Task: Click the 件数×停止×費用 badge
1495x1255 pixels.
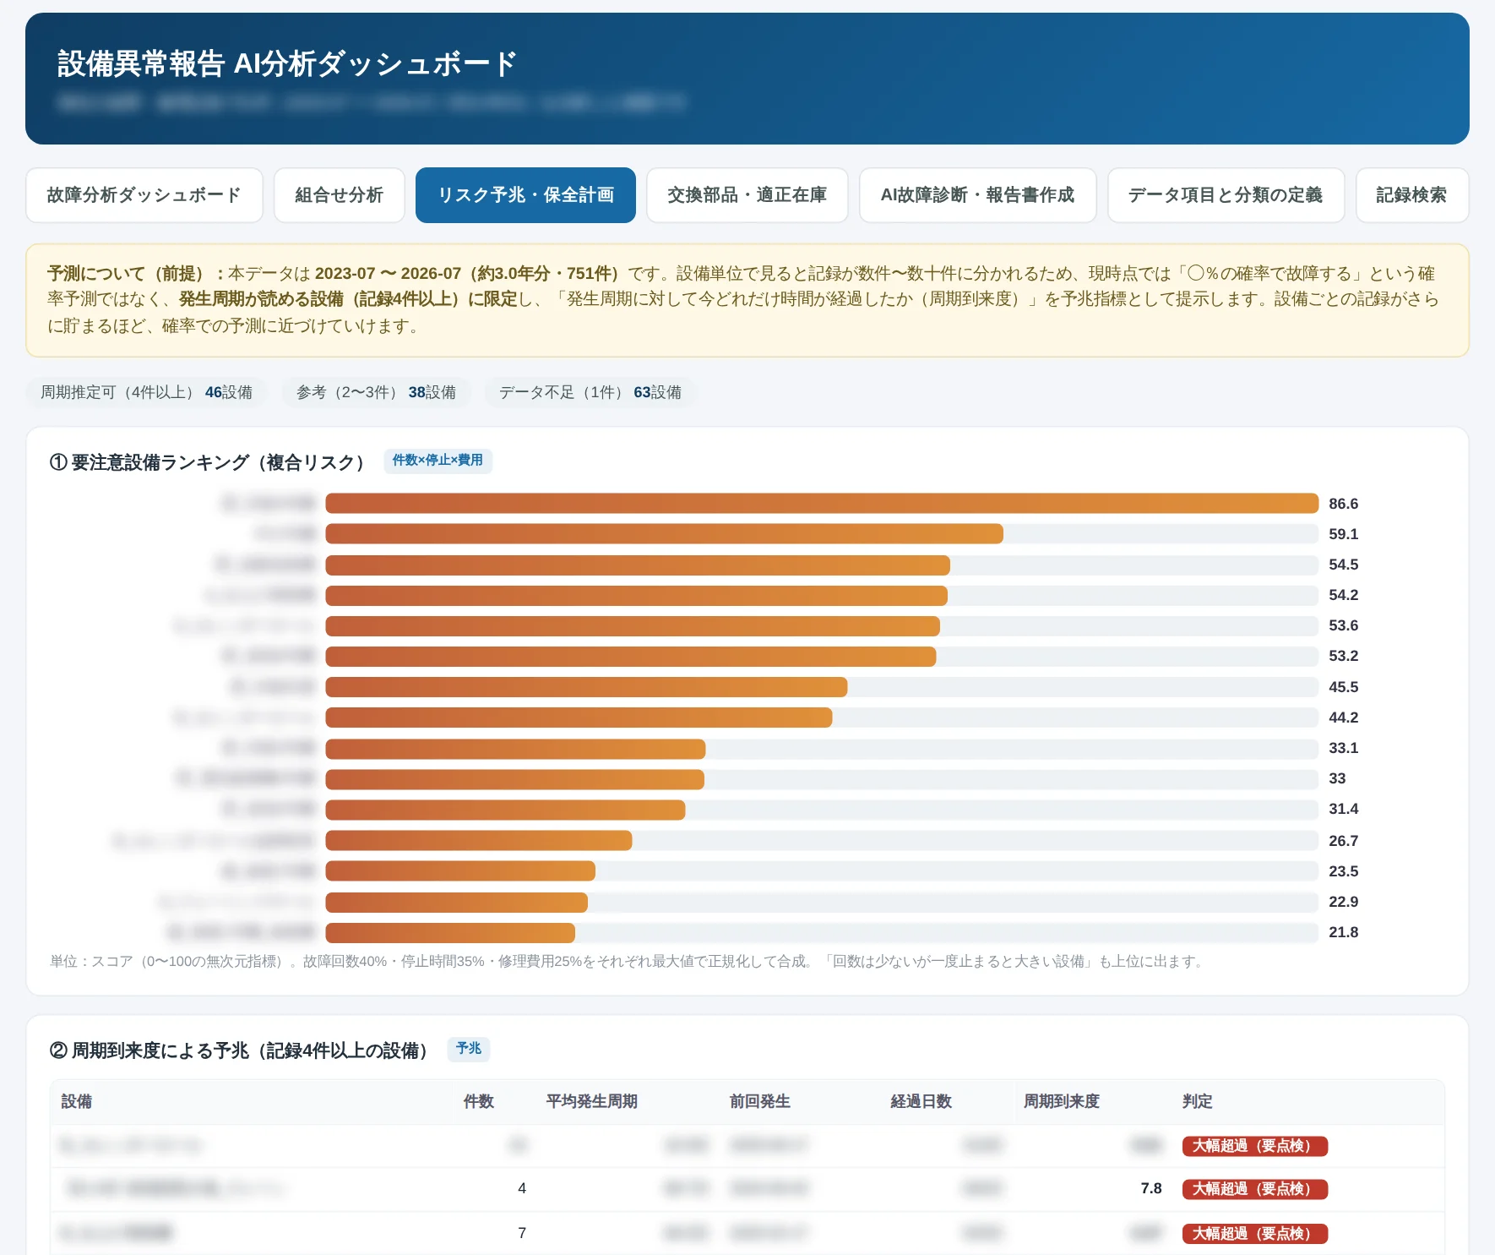Action: [438, 461]
